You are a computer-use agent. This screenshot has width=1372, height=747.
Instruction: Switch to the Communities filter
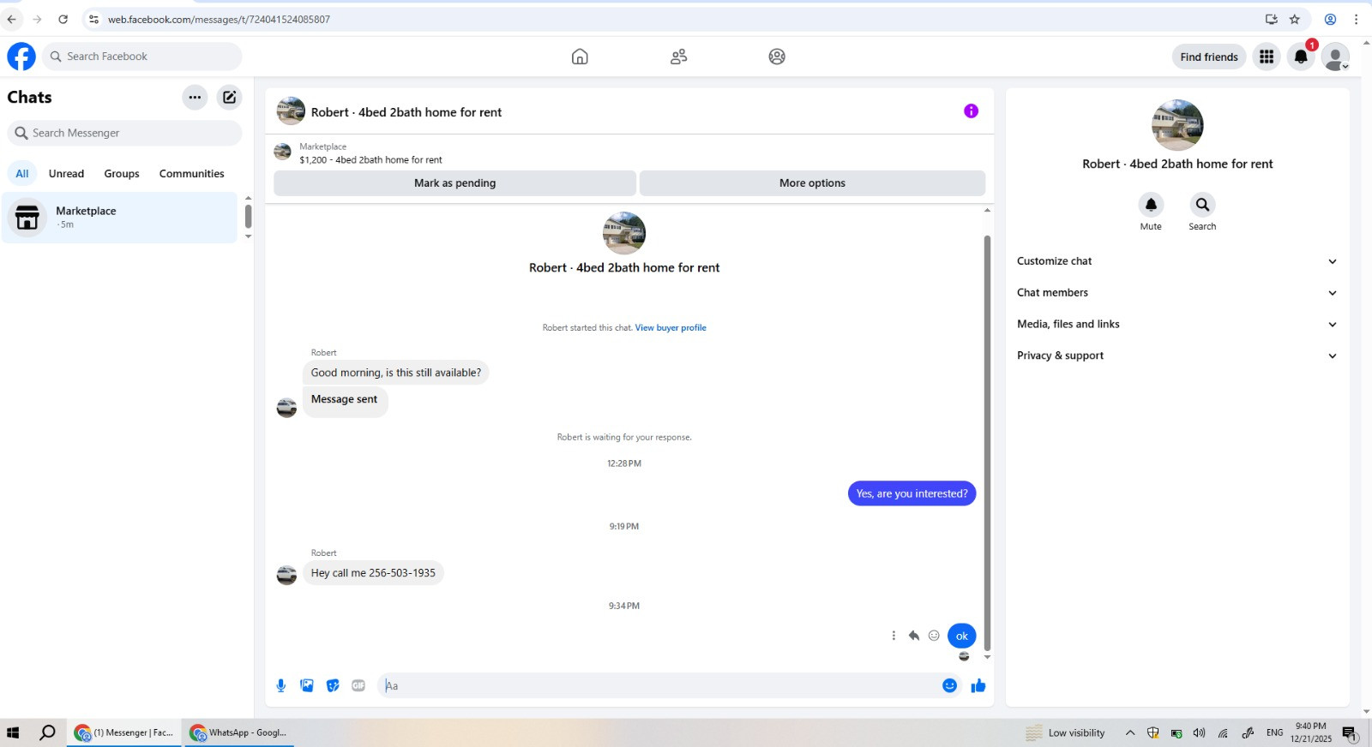coord(192,173)
